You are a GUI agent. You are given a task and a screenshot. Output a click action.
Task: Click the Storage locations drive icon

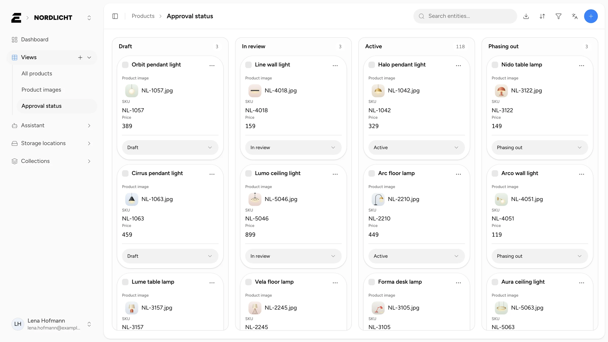15,143
